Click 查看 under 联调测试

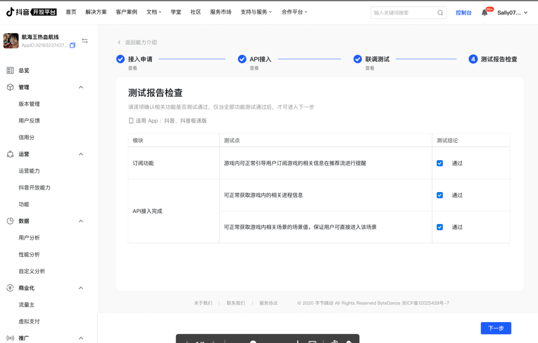[x=369, y=68]
